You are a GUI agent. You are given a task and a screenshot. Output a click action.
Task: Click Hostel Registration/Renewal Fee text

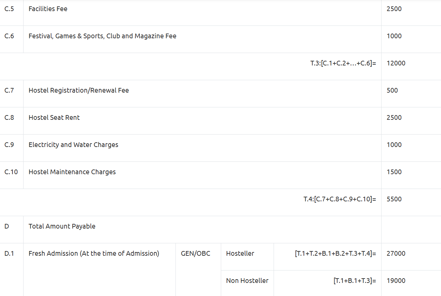point(79,91)
